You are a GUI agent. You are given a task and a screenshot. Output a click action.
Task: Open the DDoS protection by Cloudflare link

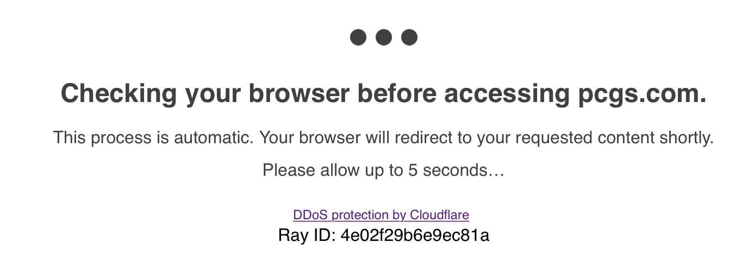381,215
